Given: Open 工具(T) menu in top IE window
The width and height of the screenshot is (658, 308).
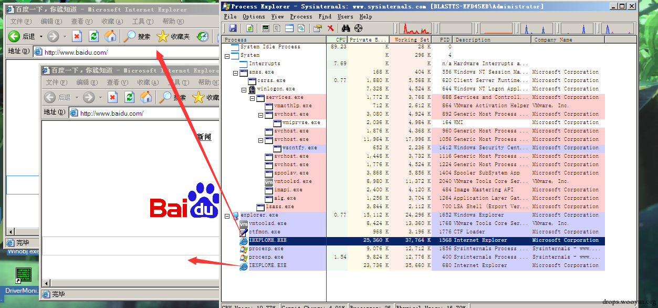Looking at the screenshot, I should [x=143, y=22].
